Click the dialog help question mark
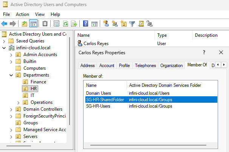The height and width of the screenshot is (152, 229). pyautogui.click(x=204, y=52)
